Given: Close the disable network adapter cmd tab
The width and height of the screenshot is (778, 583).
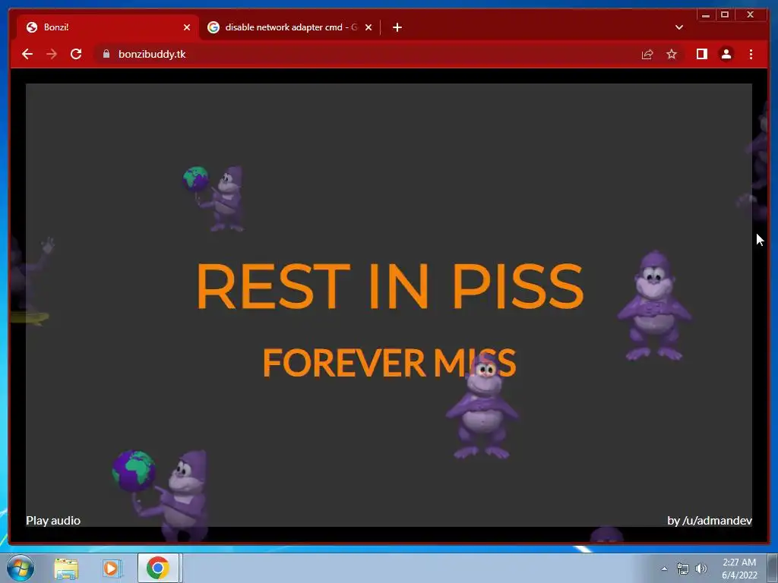Looking at the screenshot, I should click(x=368, y=27).
